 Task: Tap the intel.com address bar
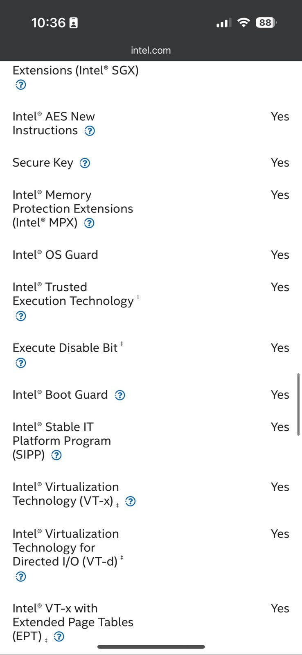click(151, 50)
